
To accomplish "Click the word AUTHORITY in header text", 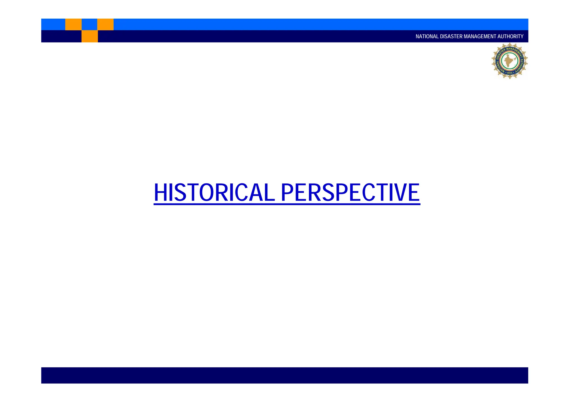I will tap(510, 36).
